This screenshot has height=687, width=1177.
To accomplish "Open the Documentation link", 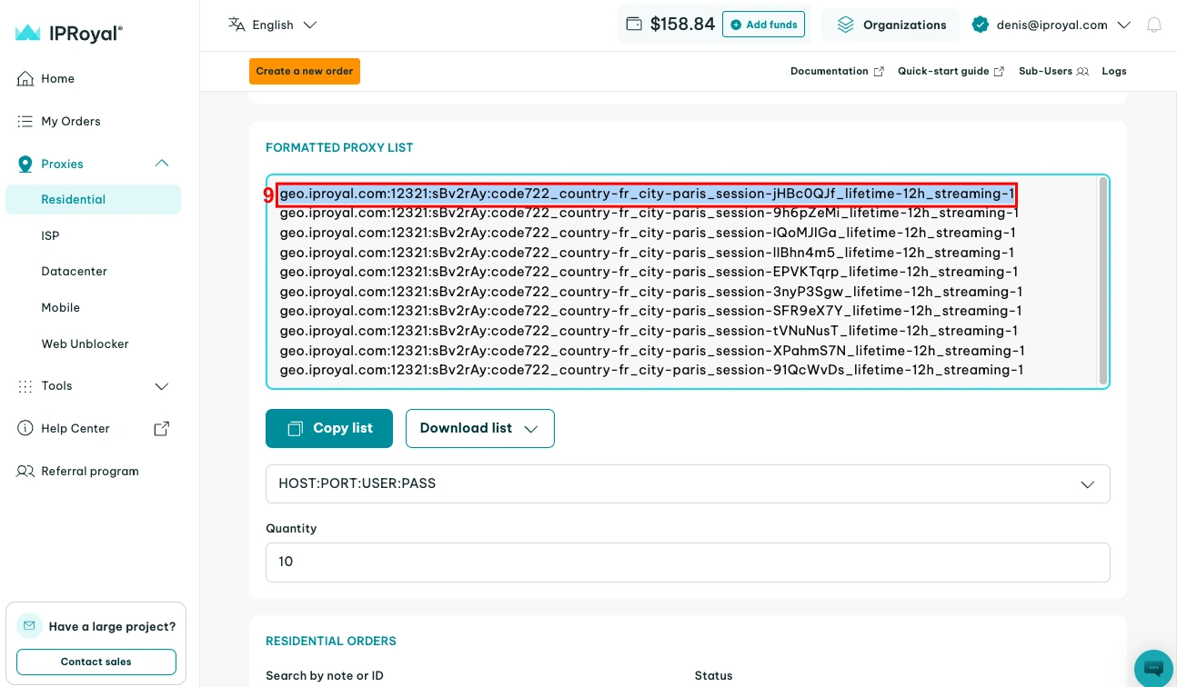I will (837, 72).
